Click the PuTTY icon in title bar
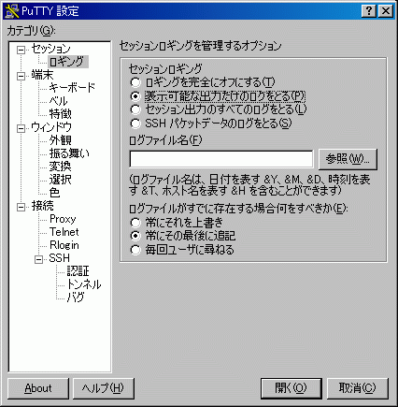 coord(12,11)
